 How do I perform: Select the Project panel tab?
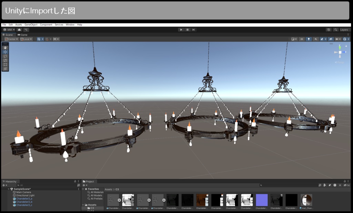tap(89, 182)
